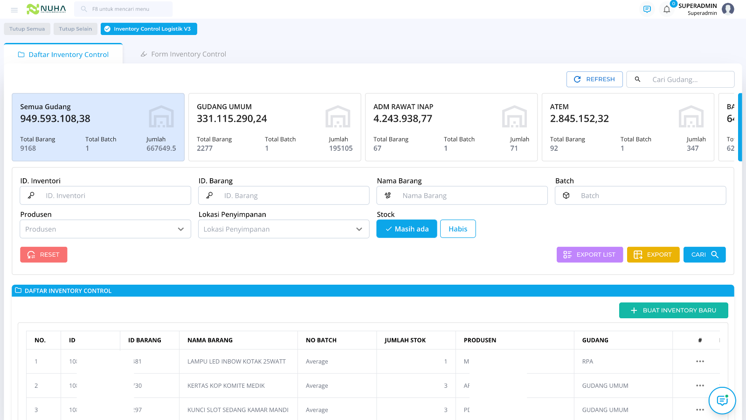Click the magnifier icon in Cari Gudang
The image size is (746, 420).
[x=637, y=79]
